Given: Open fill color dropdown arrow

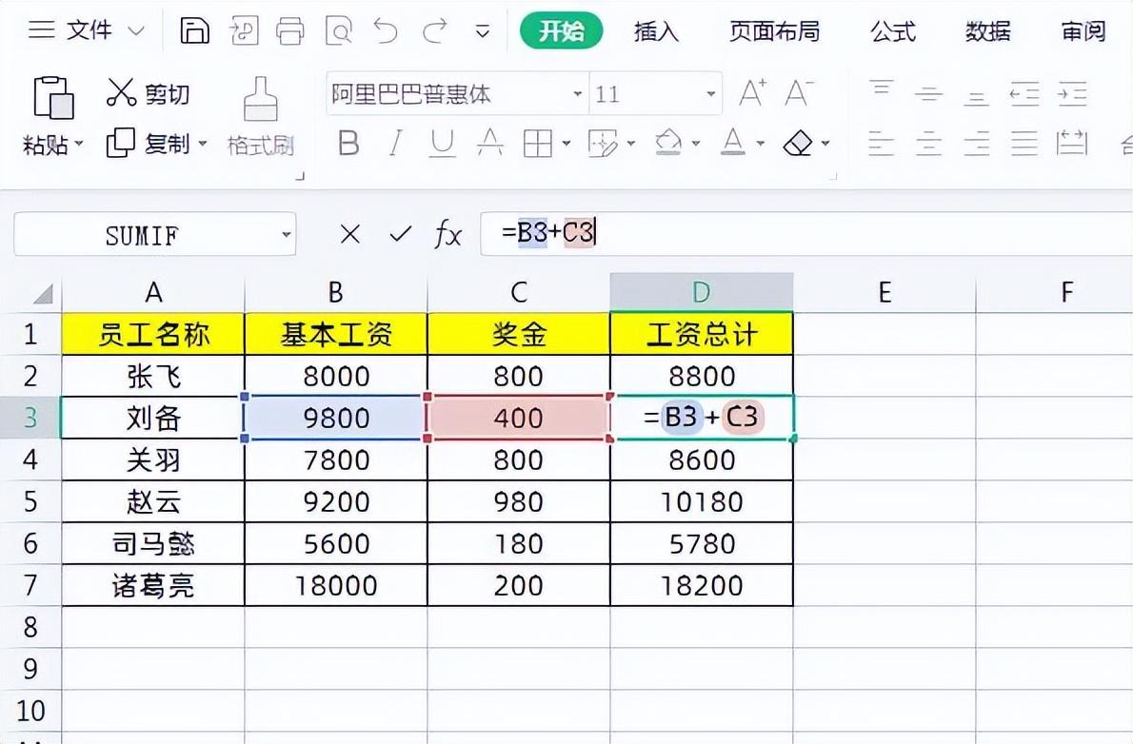Looking at the screenshot, I should [696, 143].
